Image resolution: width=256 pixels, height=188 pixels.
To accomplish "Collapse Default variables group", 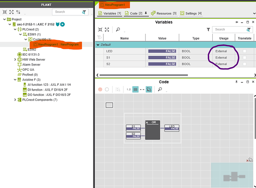I will pyautogui.click(x=98, y=45).
